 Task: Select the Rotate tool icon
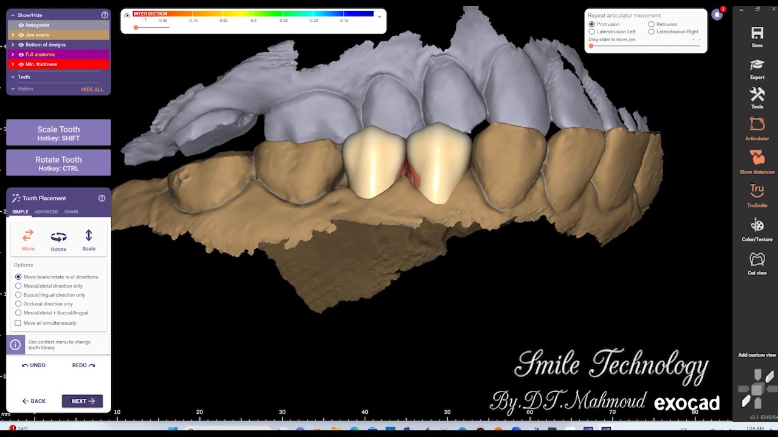[58, 237]
